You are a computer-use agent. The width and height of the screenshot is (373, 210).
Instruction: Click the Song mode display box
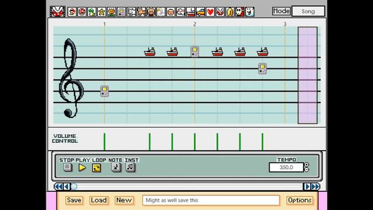coord(308,11)
